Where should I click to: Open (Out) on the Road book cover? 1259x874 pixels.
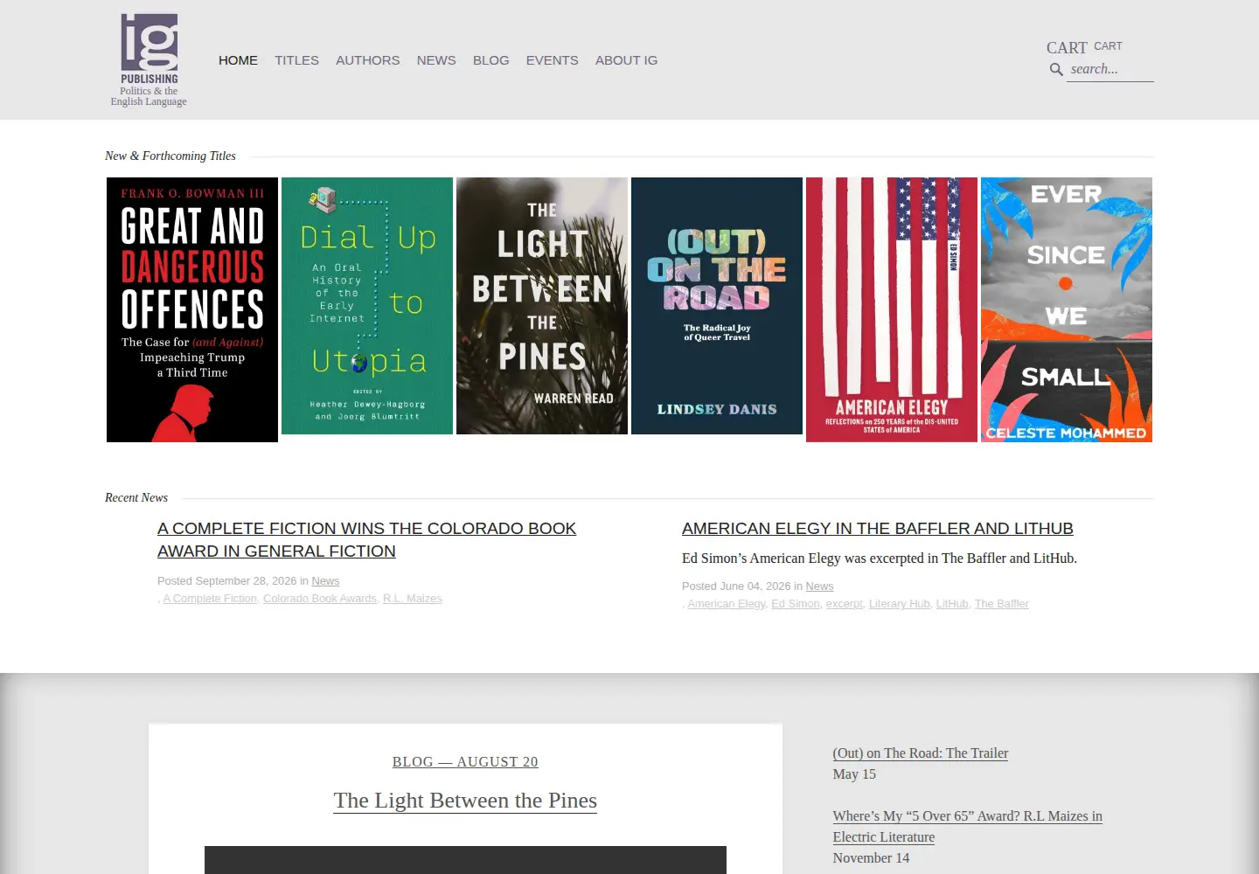click(717, 306)
